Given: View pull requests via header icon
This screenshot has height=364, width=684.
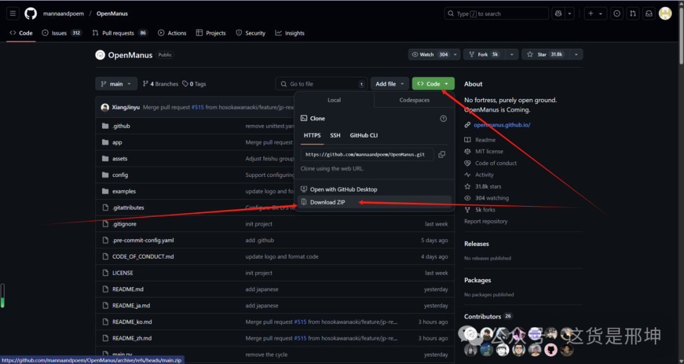Looking at the screenshot, I should click(633, 13).
